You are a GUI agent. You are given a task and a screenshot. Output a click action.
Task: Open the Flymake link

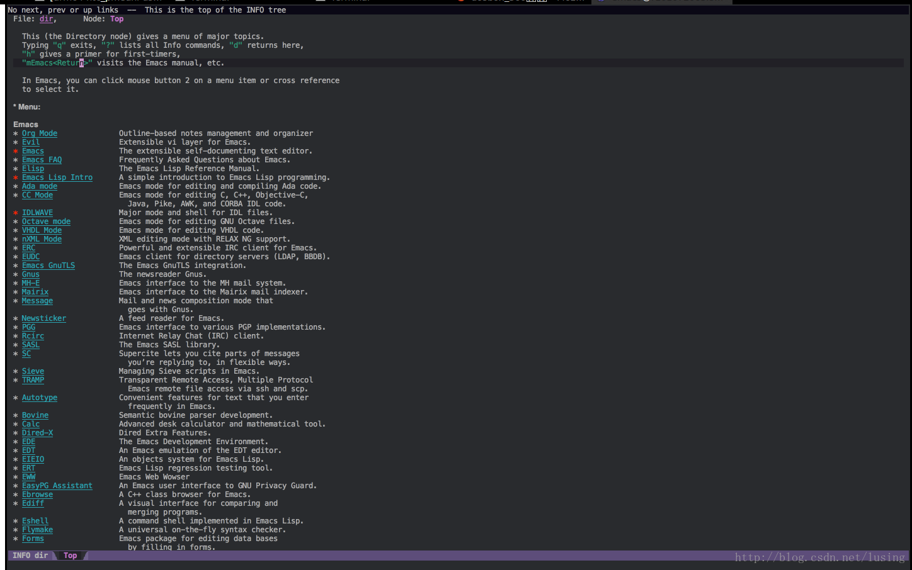[37, 530]
